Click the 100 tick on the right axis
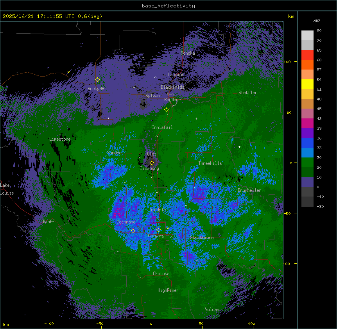Viewport: 337px width, 329px height. point(287,62)
